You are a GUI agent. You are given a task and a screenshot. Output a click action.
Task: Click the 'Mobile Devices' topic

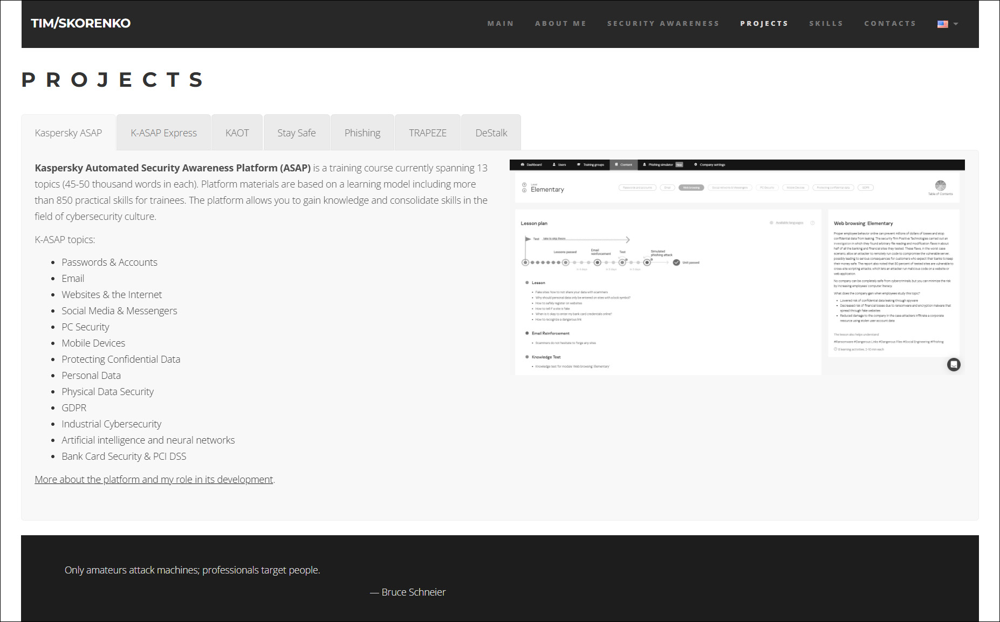coord(93,343)
